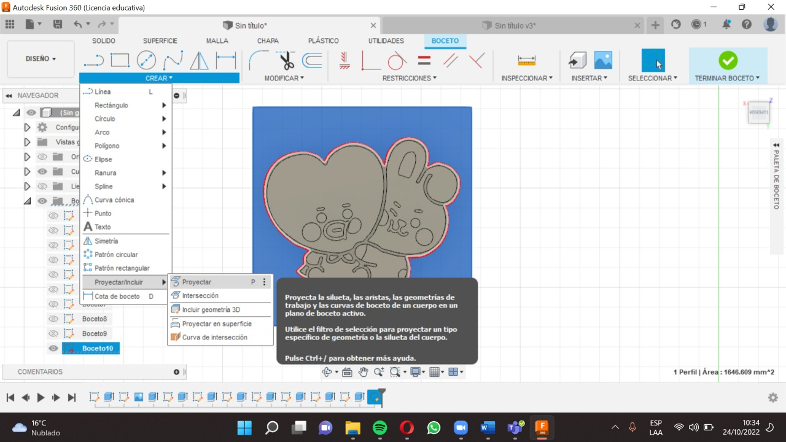Switch to the SOLIDO ribbon tab
The width and height of the screenshot is (786, 442).
pyautogui.click(x=103, y=41)
